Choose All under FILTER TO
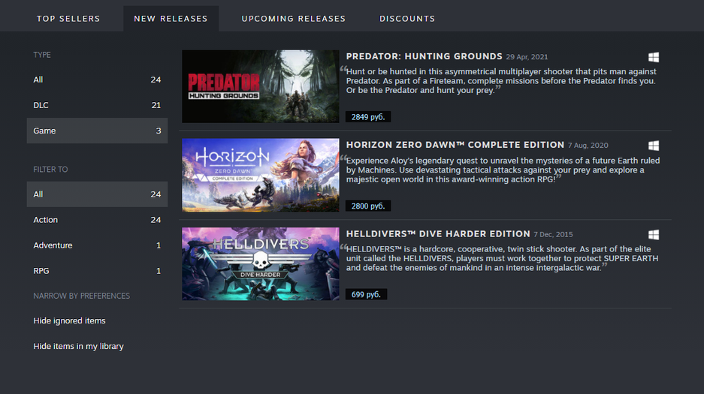Image resolution: width=704 pixels, height=394 pixels. click(97, 194)
